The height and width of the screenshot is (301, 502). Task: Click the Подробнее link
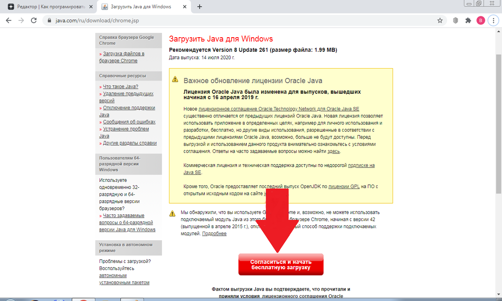coord(214,233)
